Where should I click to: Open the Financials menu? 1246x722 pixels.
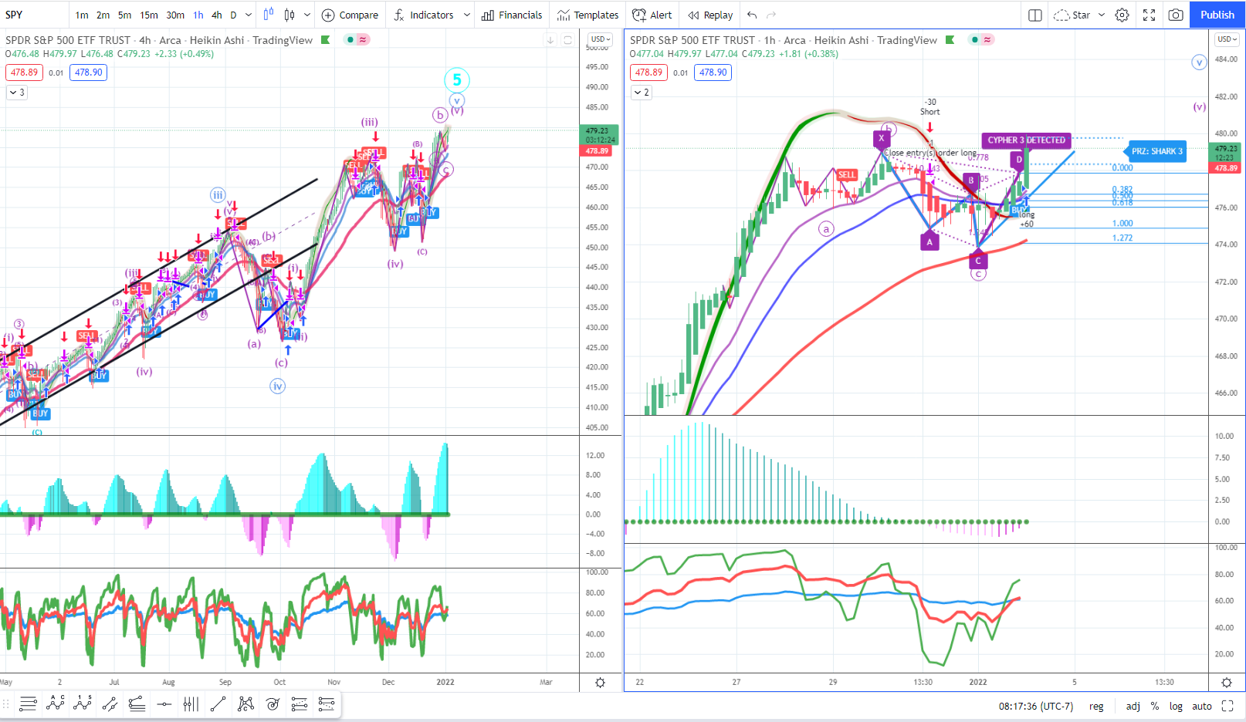(512, 15)
